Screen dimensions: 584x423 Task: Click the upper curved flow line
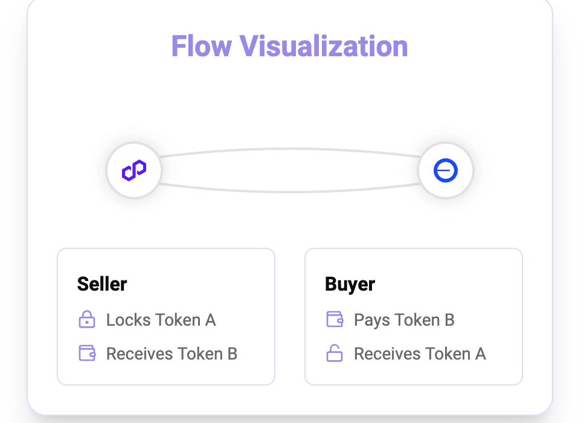pyautogui.click(x=290, y=149)
